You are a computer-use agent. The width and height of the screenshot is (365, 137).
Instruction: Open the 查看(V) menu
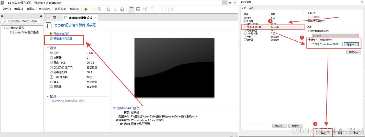click(x=31, y=9)
